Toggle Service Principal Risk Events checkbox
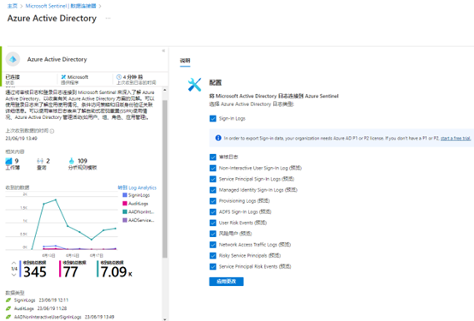 [213, 266]
